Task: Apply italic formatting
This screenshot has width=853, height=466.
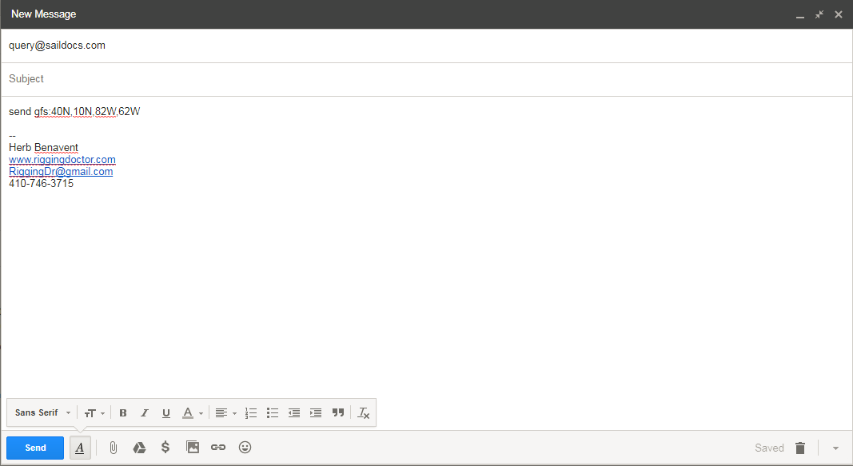Action: pyautogui.click(x=144, y=413)
